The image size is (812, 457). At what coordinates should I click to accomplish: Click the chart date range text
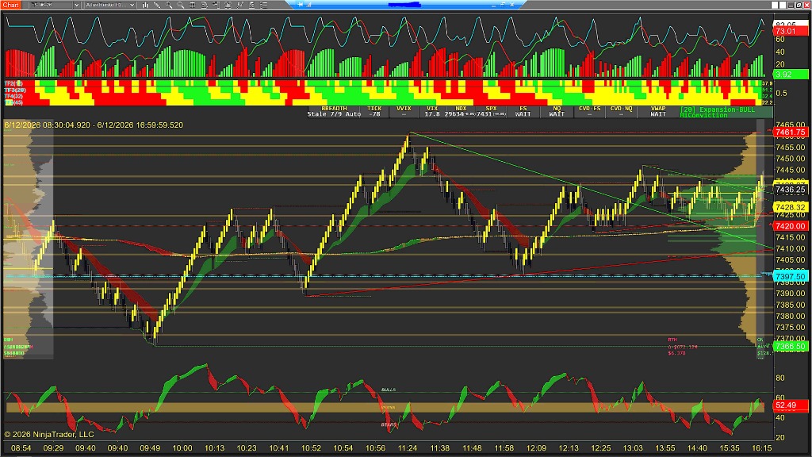pos(94,125)
